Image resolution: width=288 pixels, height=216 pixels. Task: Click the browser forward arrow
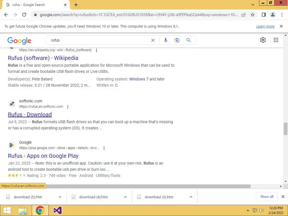click(15, 15)
